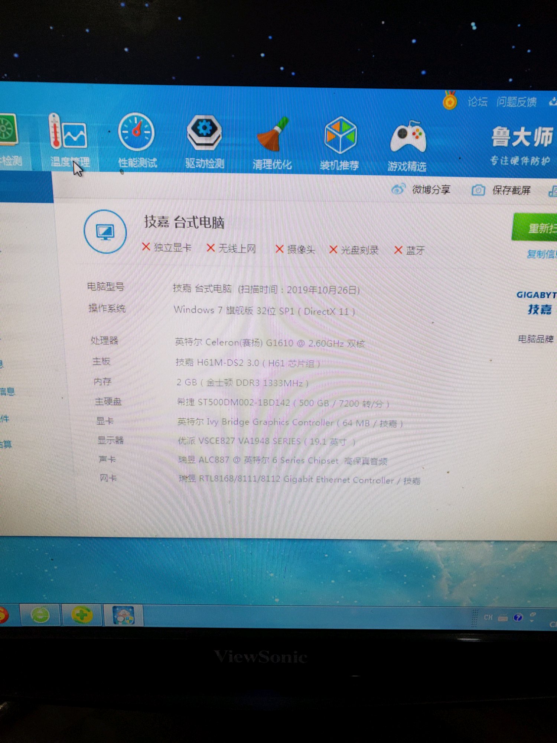Screen dimensions: 557x743
Task: Click the gold medal icon
Action: click(449, 100)
